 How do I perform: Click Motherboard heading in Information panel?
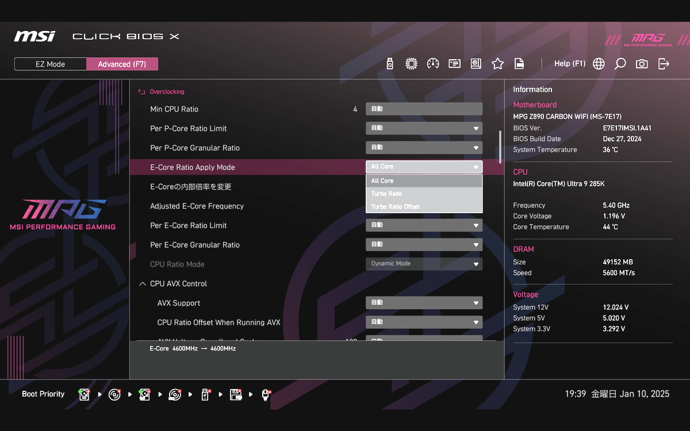(x=535, y=105)
